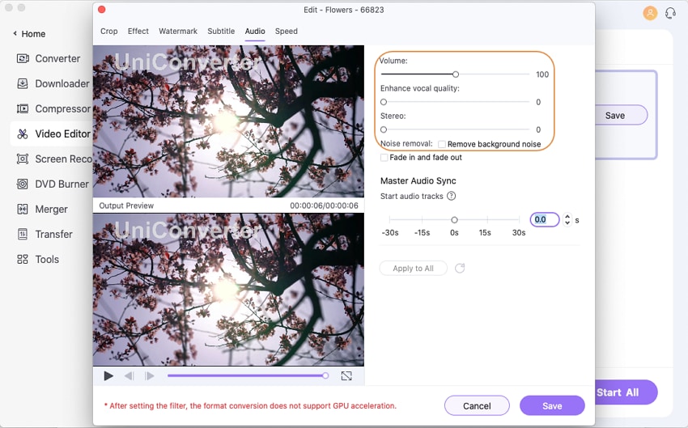This screenshot has height=428, width=688.
Task: Save the edits in the dialog
Action: (552, 405)
